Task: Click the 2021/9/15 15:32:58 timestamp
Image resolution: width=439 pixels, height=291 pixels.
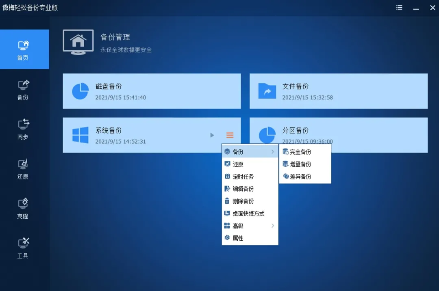Action: point(307,97)
